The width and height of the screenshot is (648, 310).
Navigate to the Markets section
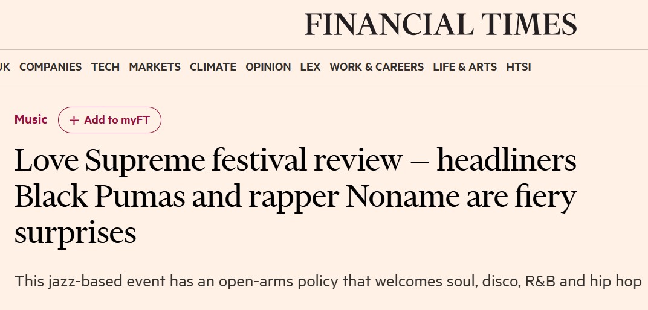155,67
